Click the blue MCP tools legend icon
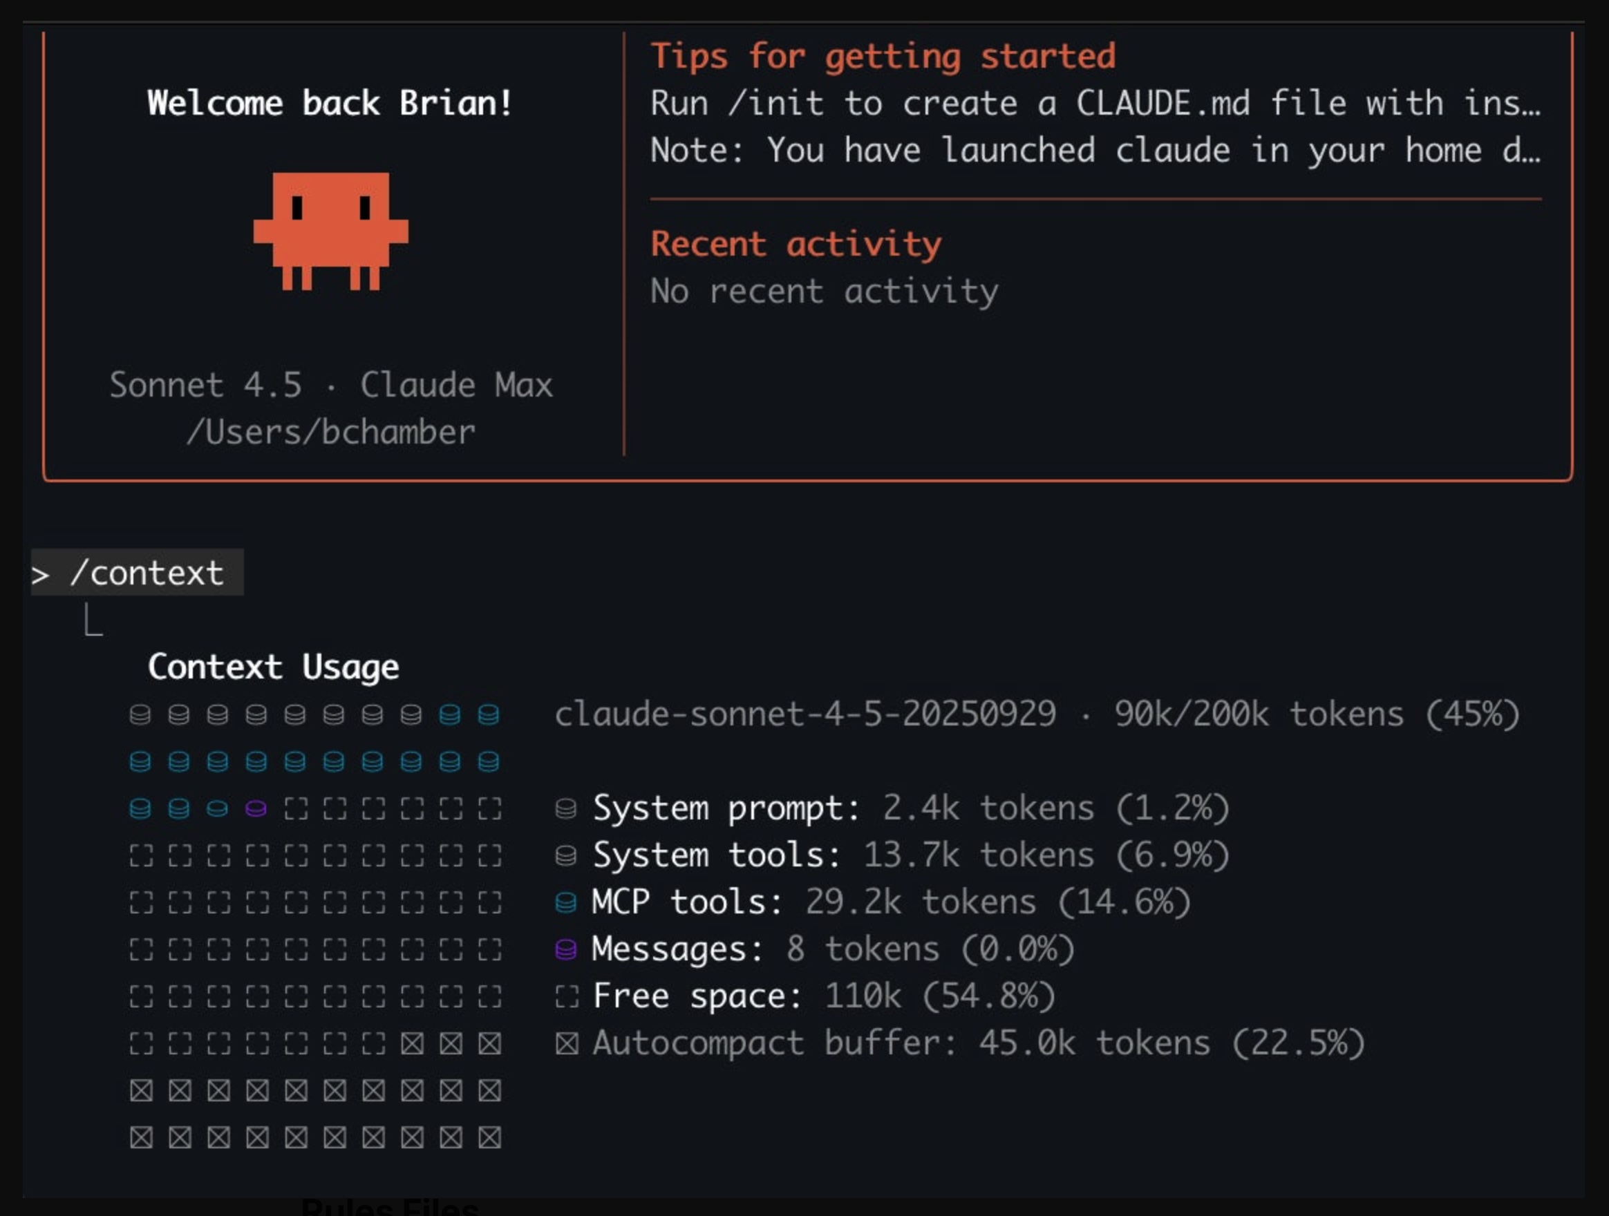 click(566, 902)
